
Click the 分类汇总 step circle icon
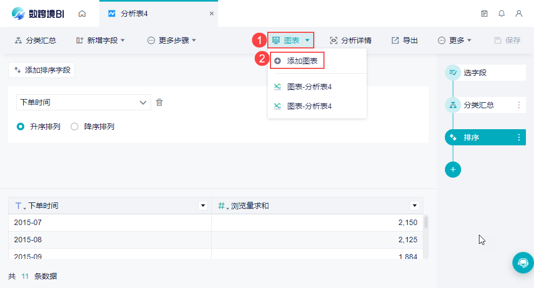[453, 105]
